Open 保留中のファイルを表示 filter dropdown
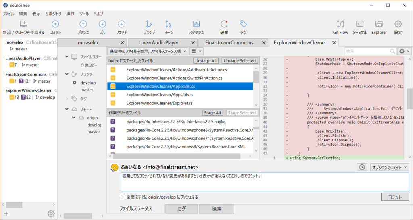 pyautogui.click(x=148, y=51)
